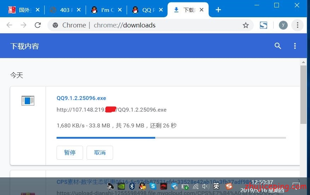
Task: Open the NVIDIA tray icon
Action: pyautogui.click(x=121, y=186)
